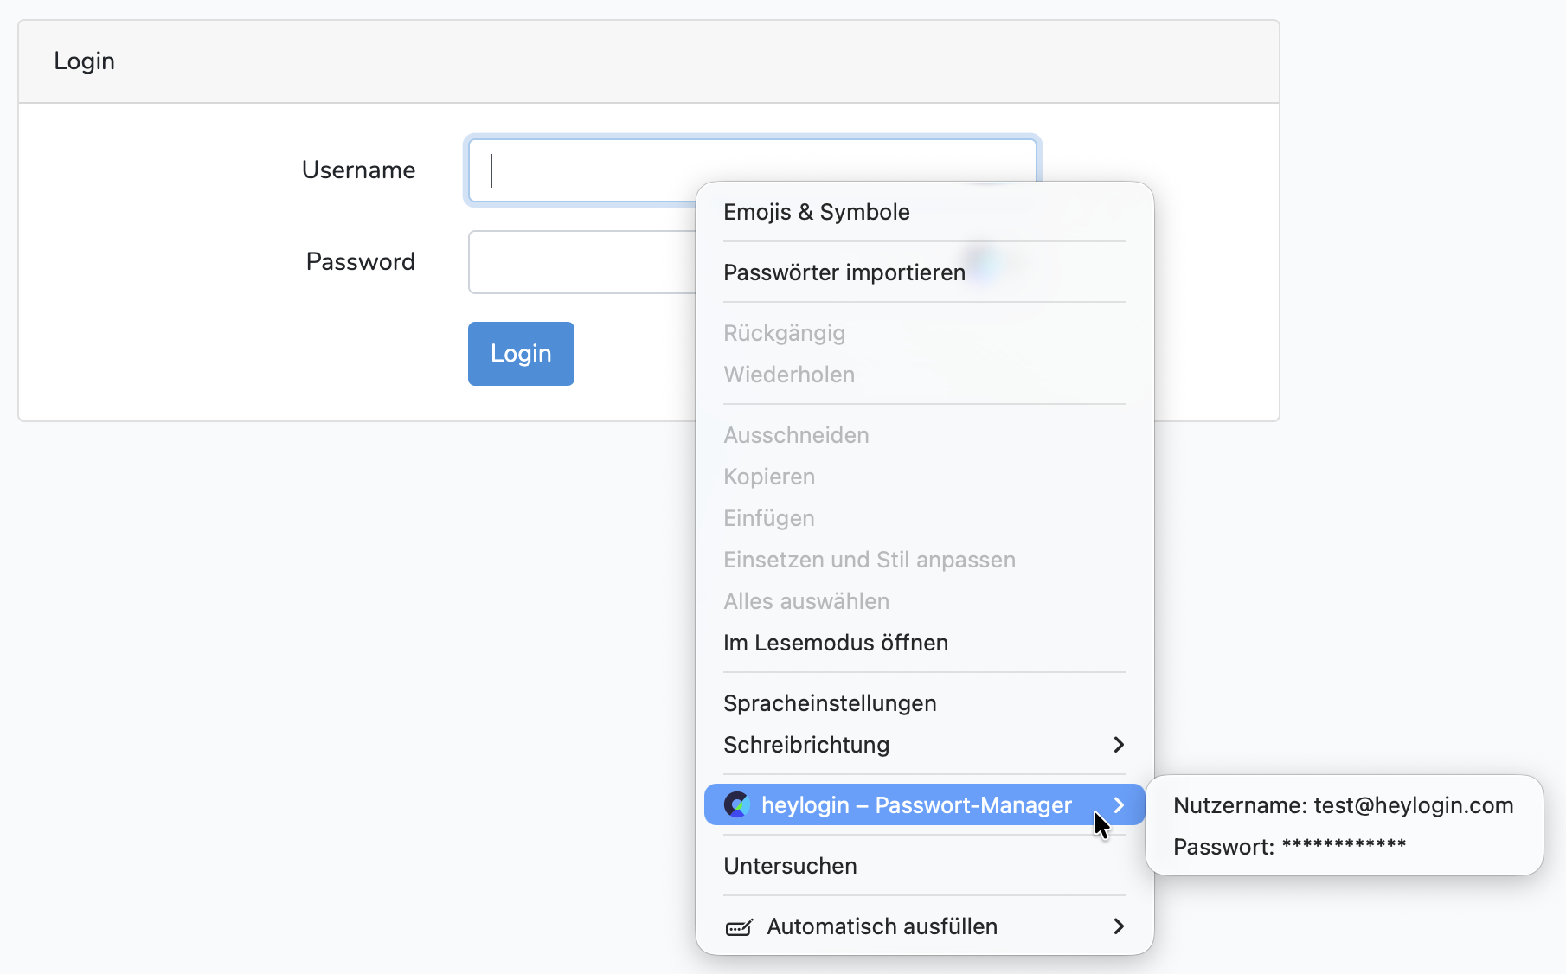1566x974 pixels.
Task: Choose Passwörter importieren from context menu
Action: pyautogui.click(x=844, y=272)
